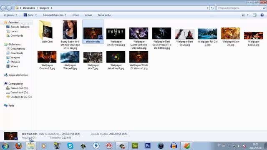Click the details pane selectsvr.dds thumbnail
The width and height of the screenshot is (267, 150).
(11, 136)
